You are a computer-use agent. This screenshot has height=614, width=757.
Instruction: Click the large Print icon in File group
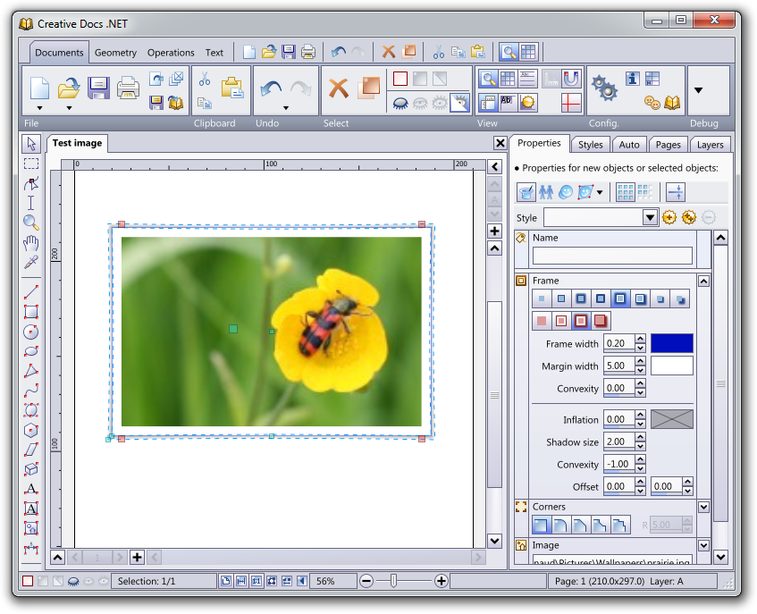(128, 88)
